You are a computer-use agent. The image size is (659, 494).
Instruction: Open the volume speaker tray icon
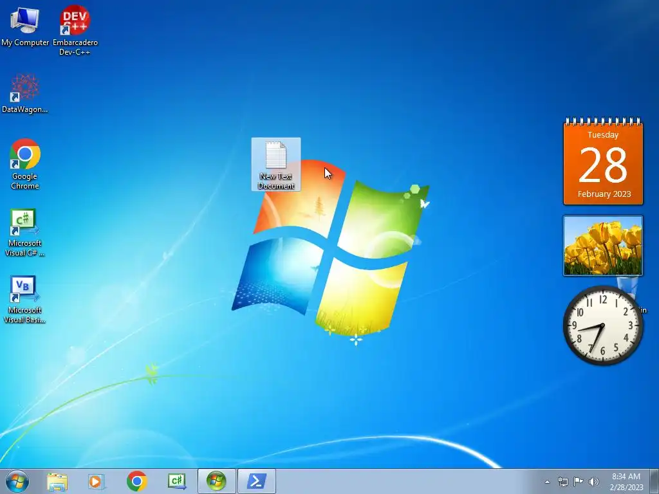(x=594, y=482)
